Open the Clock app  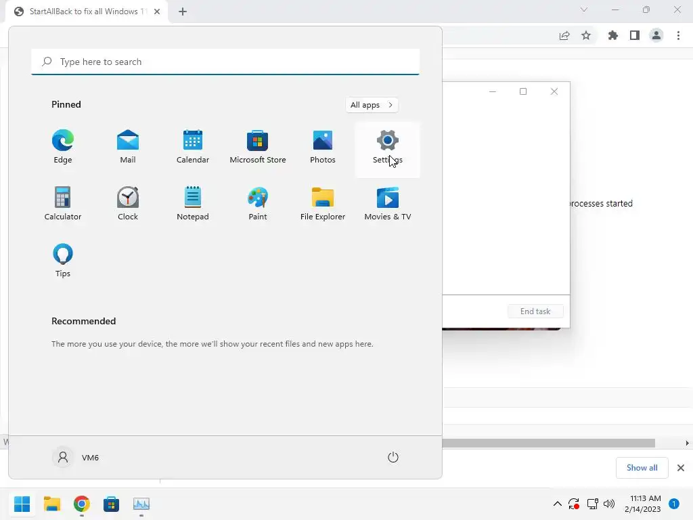128,204
